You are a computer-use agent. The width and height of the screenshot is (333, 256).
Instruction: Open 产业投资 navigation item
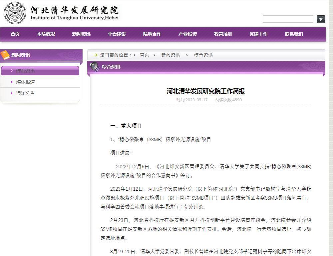(x=188, y=34)
